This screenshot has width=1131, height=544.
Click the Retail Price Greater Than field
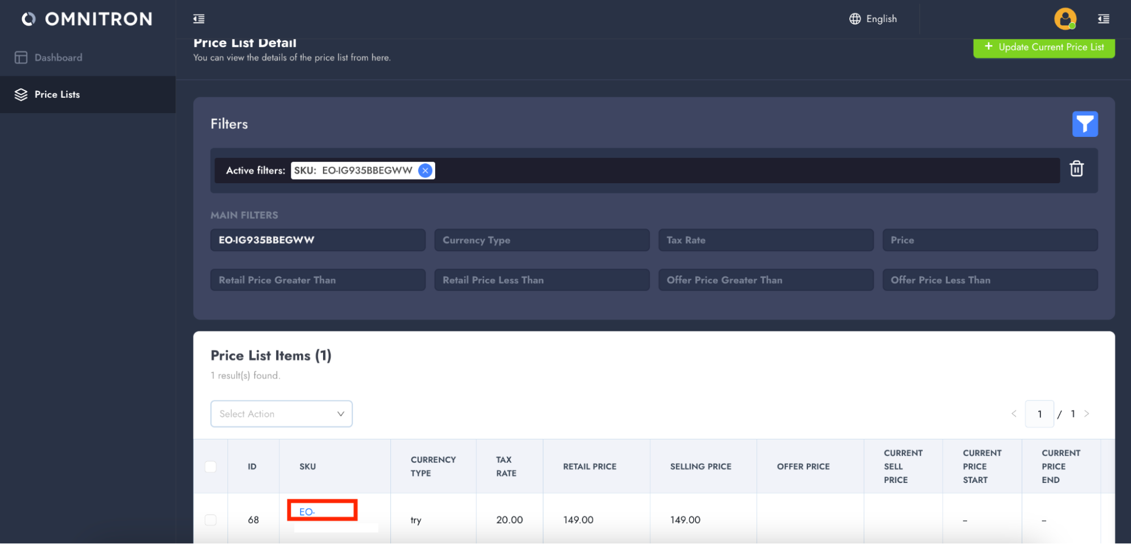click(317, 280)
